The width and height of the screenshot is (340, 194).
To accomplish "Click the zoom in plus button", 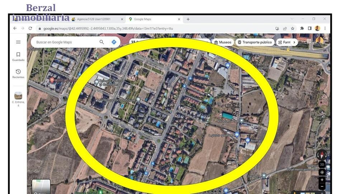I will [322, 180].
